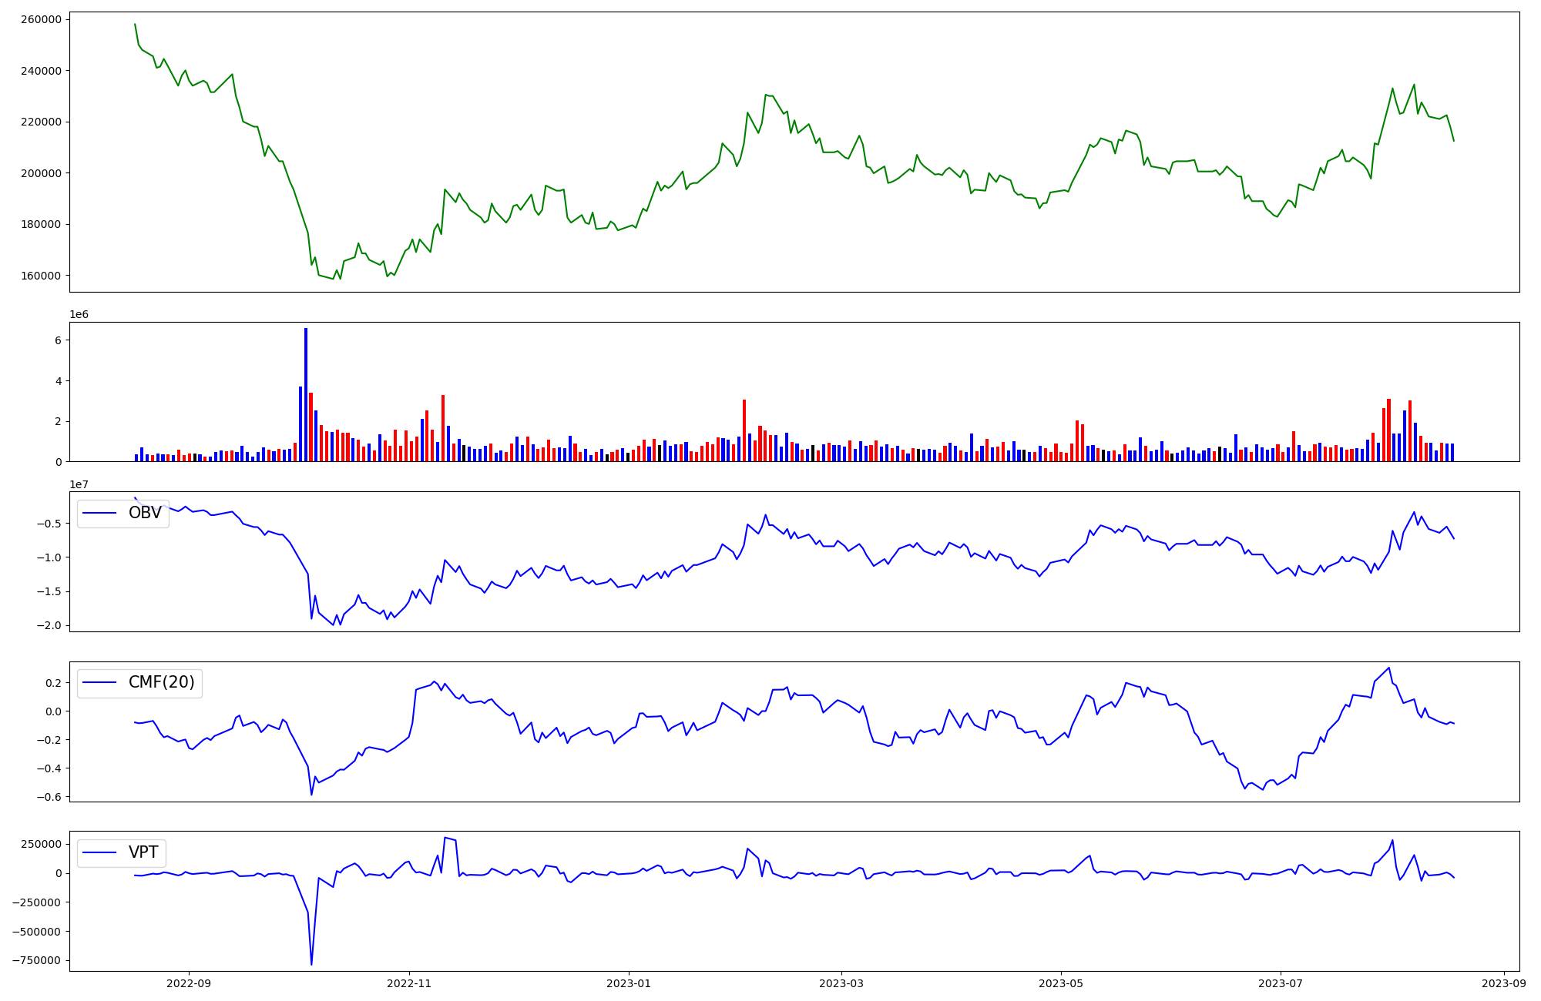Select the 2023-05 x-axis tick label

coord(1061,983)
